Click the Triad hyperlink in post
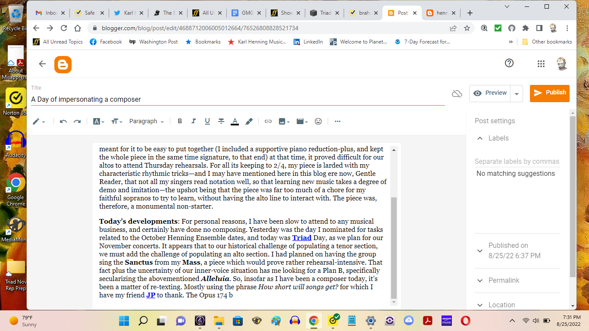The height and width of the screenshot is (331, 589). coord(302,238)
